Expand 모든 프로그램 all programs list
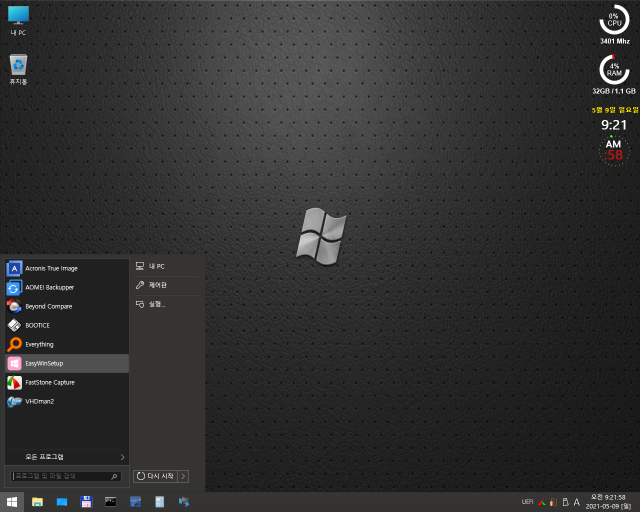 pos(67,457)
